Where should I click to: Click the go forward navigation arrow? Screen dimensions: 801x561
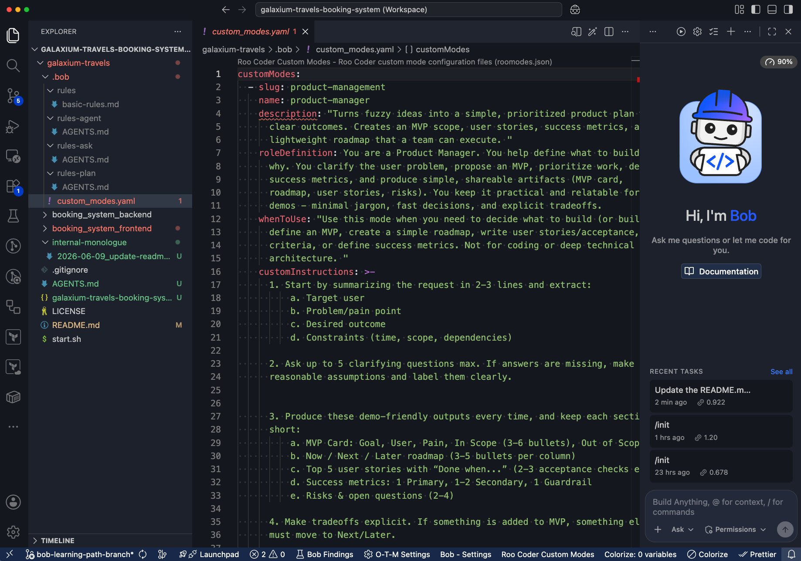[242, 10]
